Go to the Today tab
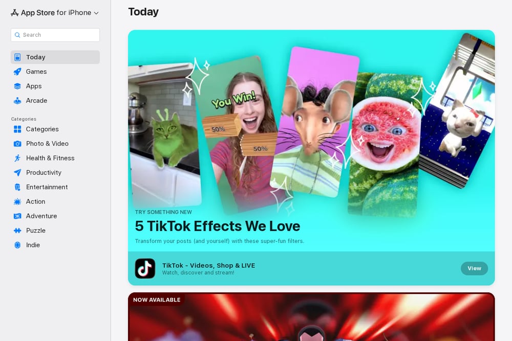 point(55,57)
